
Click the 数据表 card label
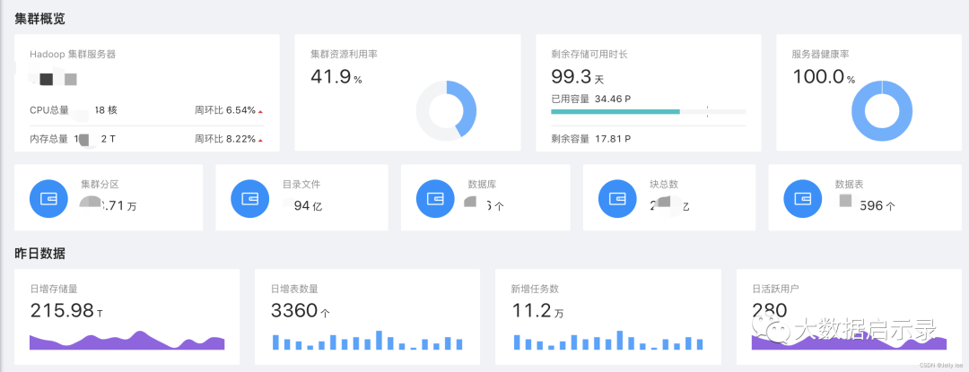pos(850,185)
